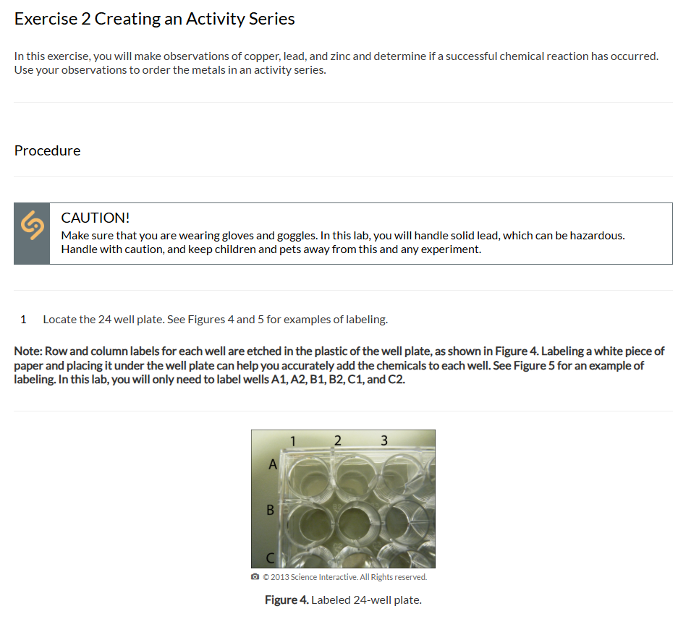Click the Exercise 2 Creating an Activity Series heading
The height and width of the screenshot is (619, 678).
tap(154, 19)
